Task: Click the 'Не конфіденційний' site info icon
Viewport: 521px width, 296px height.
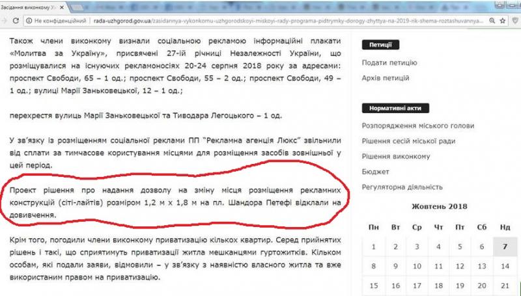Action: click(x=29, y=20)
